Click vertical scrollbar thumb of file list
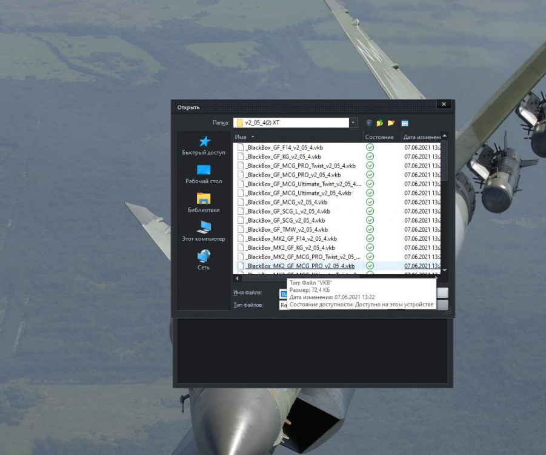Image resolution: width=546 pixels, height=455 pixels. coord(445,161)
